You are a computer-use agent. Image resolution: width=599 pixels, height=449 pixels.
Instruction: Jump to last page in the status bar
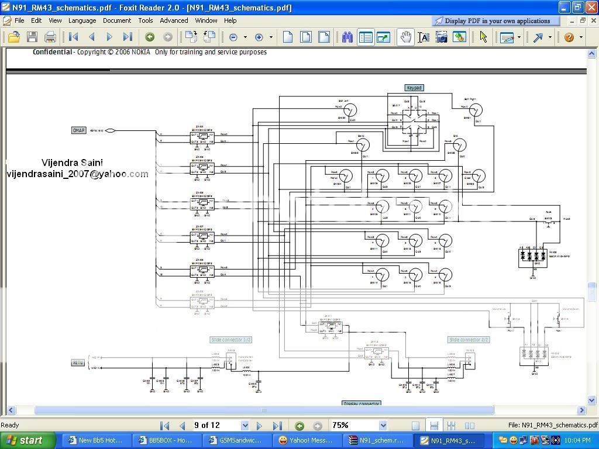(277, 426)
